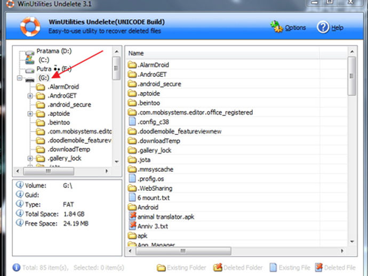368x276 pixels.
Task: Select the Pratama (D:) drive
Action: 54,51
